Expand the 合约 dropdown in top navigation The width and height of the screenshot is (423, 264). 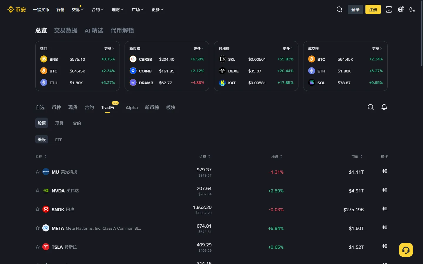(98, 10)
